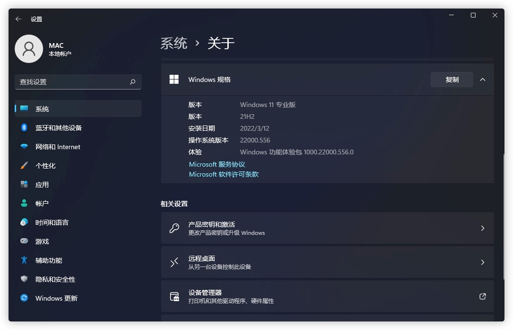Click the key icon for 产品密钥和激活
Viewport: 513px width, 330px height.
coord(174,228)
